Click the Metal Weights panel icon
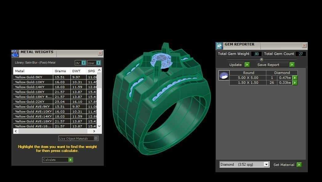Image resolution: width=322 pixels, height=182 pixels. point(15,54)
